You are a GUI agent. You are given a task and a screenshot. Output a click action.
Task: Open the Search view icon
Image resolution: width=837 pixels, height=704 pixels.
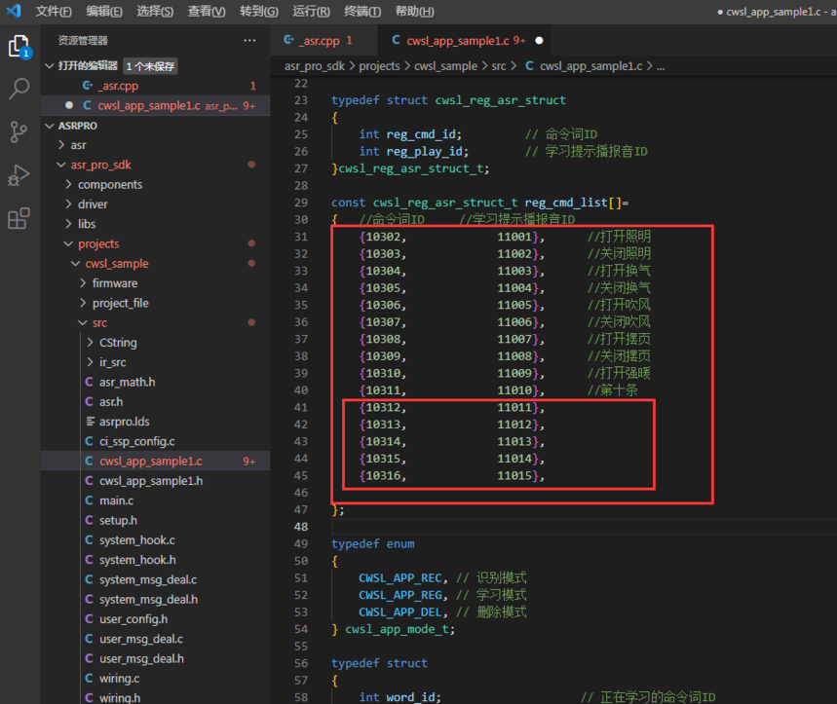click(19, 89)
